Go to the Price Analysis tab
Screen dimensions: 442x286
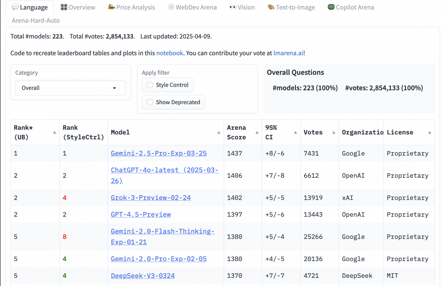pyautogui.click(x=132, y=7)
